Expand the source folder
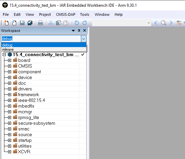Image resolution: width=185 pixels, height=159 pixels. (x=9, y=135)
